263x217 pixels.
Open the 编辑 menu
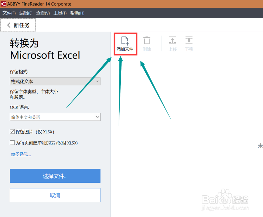tap(26, 13)
